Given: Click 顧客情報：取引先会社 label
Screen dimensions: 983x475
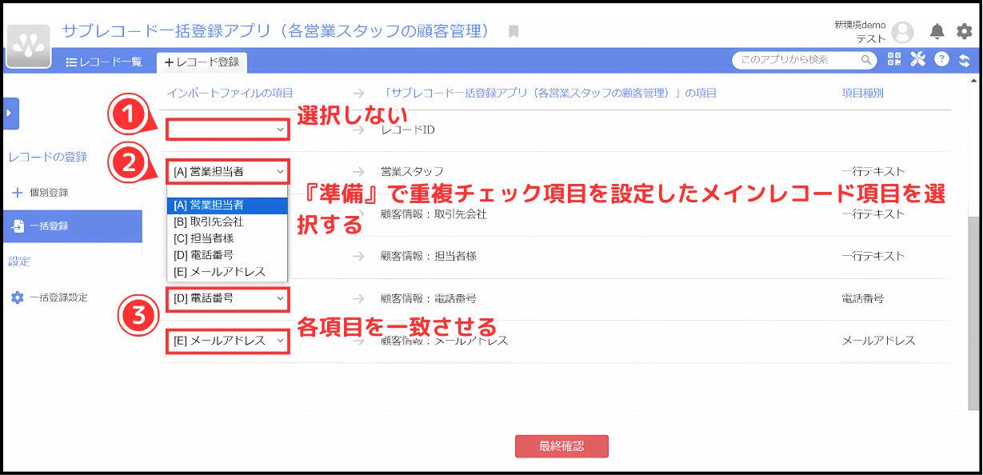Looking at the screenshot, I should click(434, 214).
